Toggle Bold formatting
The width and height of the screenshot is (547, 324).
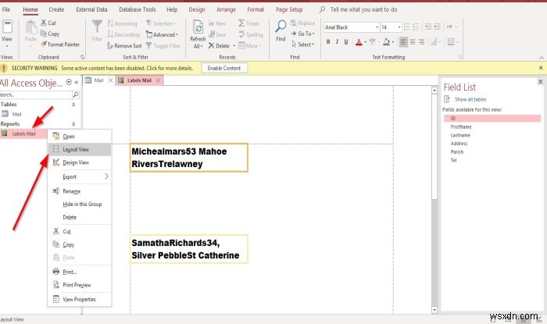point(328,42)
